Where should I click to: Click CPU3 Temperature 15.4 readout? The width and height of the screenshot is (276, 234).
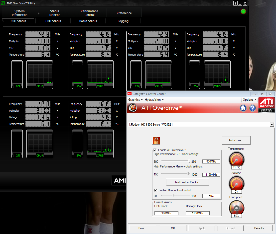[215, 55]
